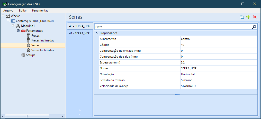Click the magnifier icon in the Filtro box
Viewport: 261px width, 119px height.
(254, 27)
